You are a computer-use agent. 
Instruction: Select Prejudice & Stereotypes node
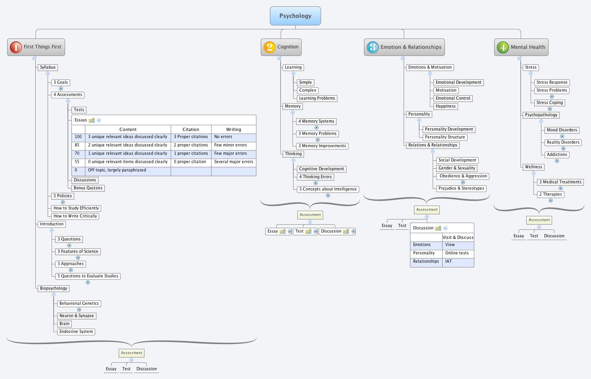click(x=461, y=189)
